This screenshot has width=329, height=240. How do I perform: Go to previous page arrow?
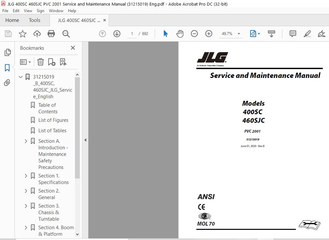point(102,34)
